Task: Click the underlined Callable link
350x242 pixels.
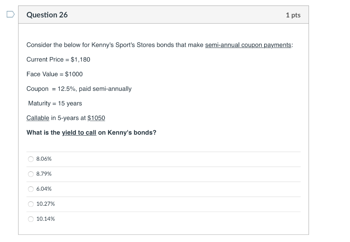Action: (38, 118)
